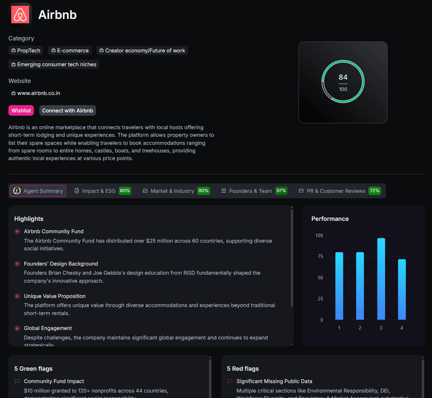Click the red flag icon beside Significant Missing Public Data
This screenshot has width=432, height=398.
(229, 381)
